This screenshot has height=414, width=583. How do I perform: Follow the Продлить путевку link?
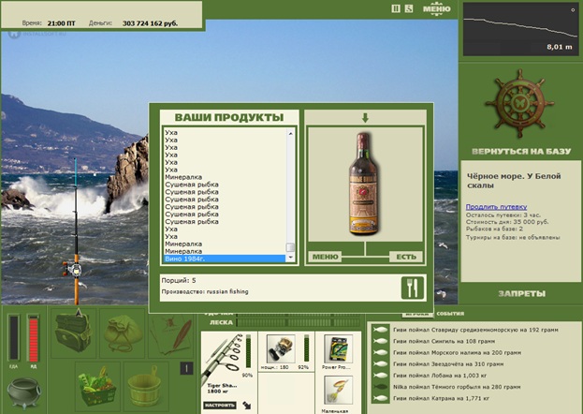pyautogui.click(x=496, y=207)
